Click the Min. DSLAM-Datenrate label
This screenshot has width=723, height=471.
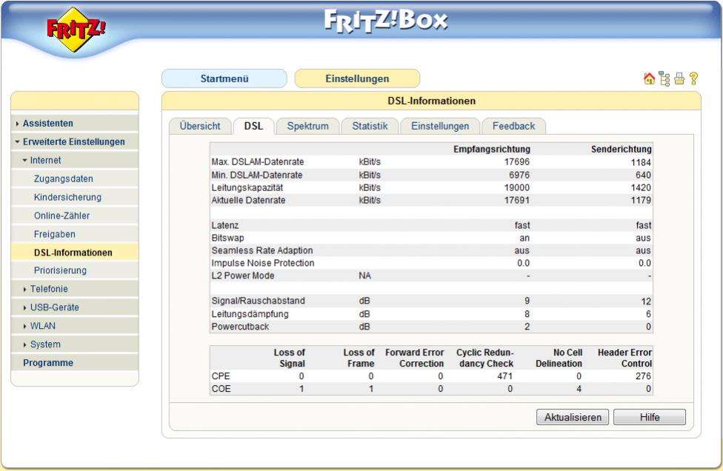(257, 175)
